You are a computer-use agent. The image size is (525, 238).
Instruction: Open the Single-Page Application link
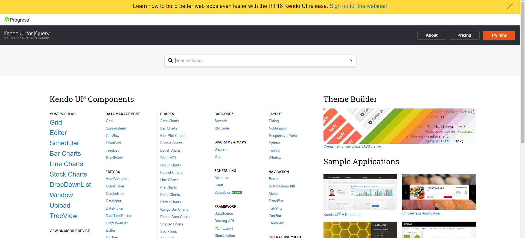421,213
